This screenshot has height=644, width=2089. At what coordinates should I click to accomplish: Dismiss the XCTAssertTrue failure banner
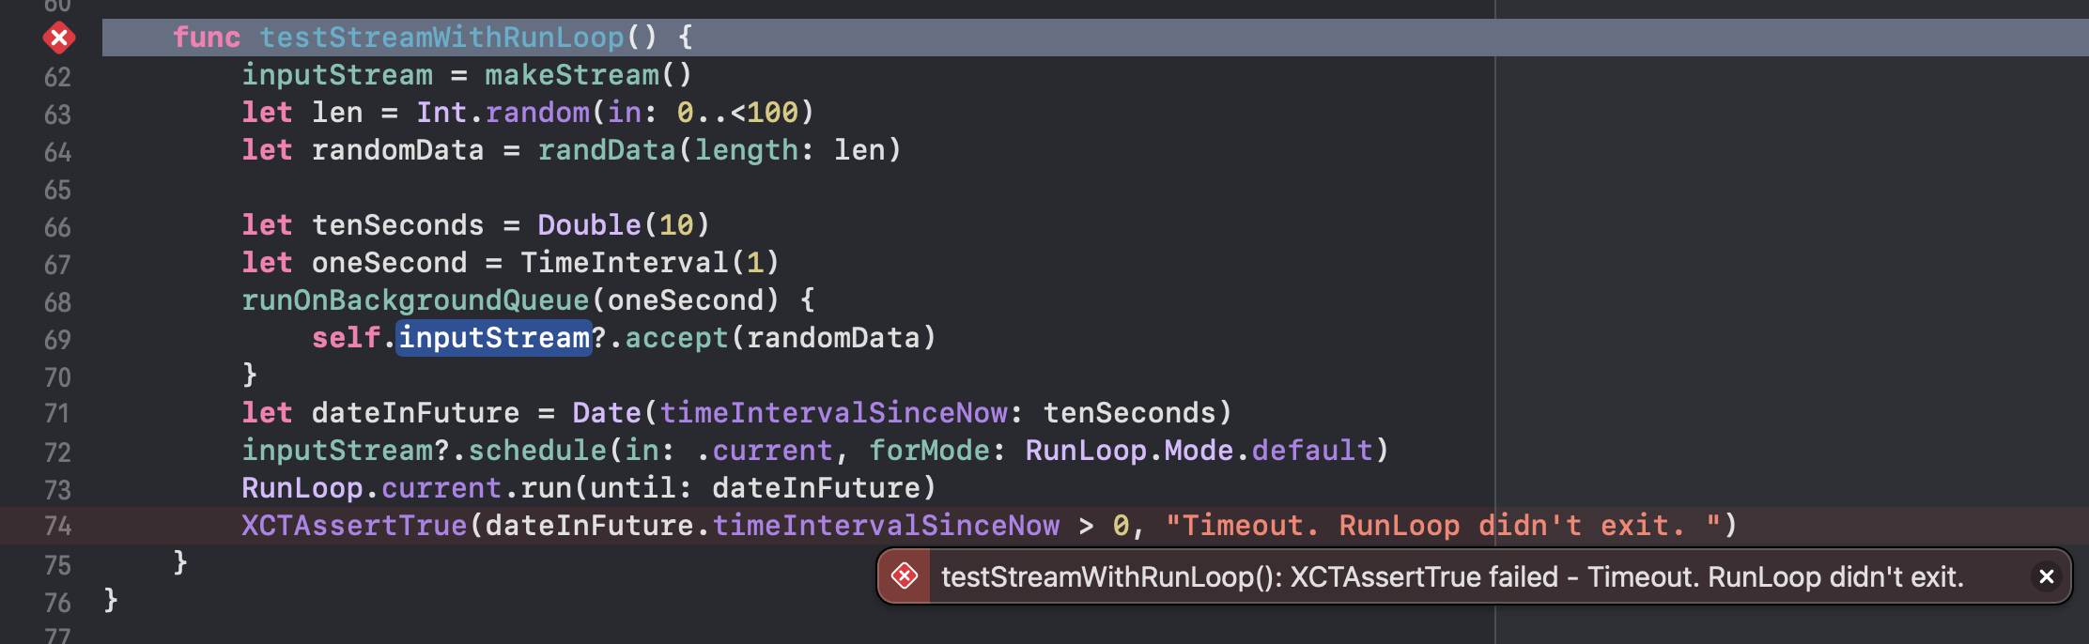click(x=2046, y=575)
